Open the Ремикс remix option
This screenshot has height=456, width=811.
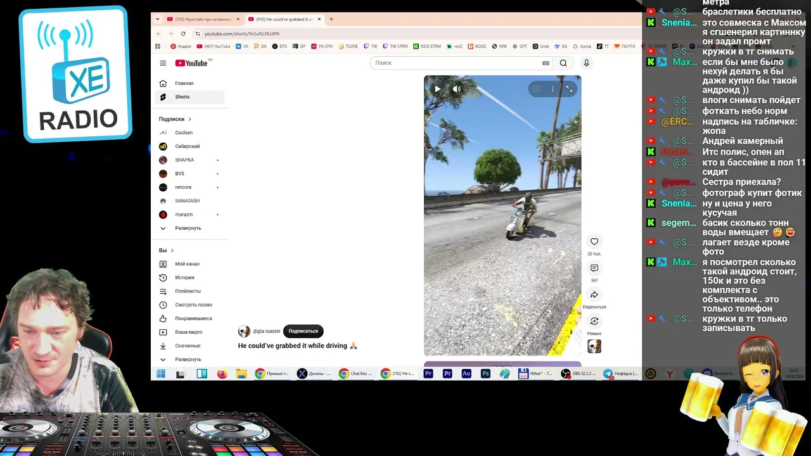coord(594,321)
